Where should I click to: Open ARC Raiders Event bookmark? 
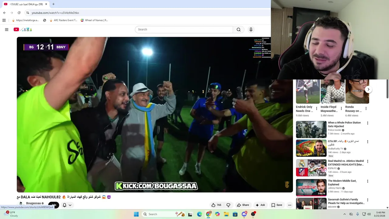(63, 20)
